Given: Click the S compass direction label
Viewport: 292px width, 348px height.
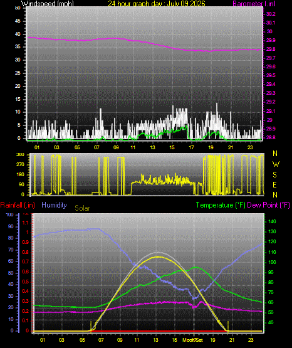Looking at the screenshot, I should coord(274,175).
